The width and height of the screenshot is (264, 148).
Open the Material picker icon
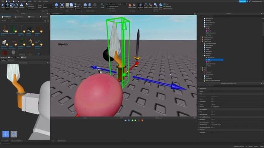pyautogui.click(x=62, y=5)
